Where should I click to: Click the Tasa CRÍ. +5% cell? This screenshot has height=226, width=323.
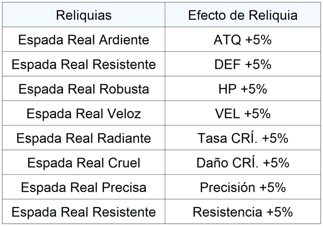(242, 138)
